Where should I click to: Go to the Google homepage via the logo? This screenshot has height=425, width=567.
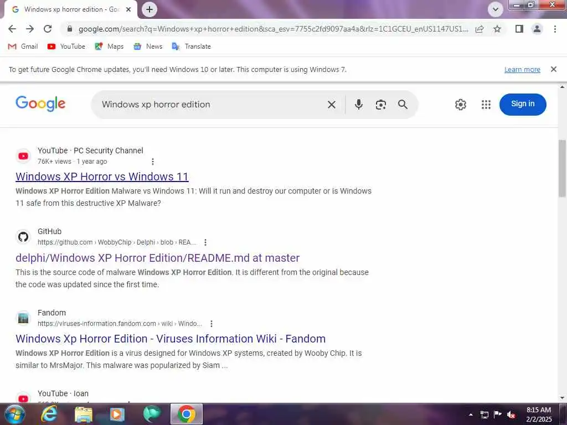click(x=40, y=104)
